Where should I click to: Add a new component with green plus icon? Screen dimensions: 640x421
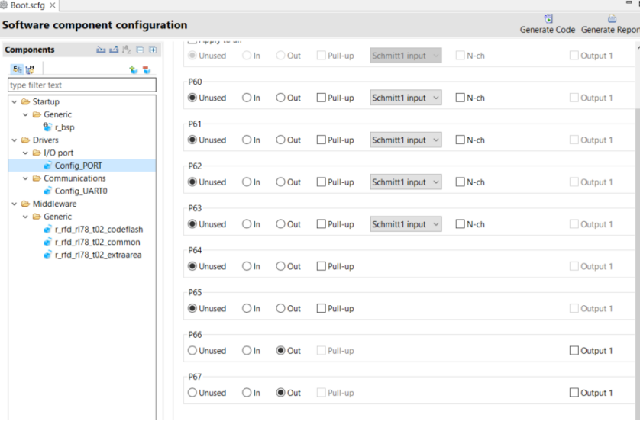134,69
